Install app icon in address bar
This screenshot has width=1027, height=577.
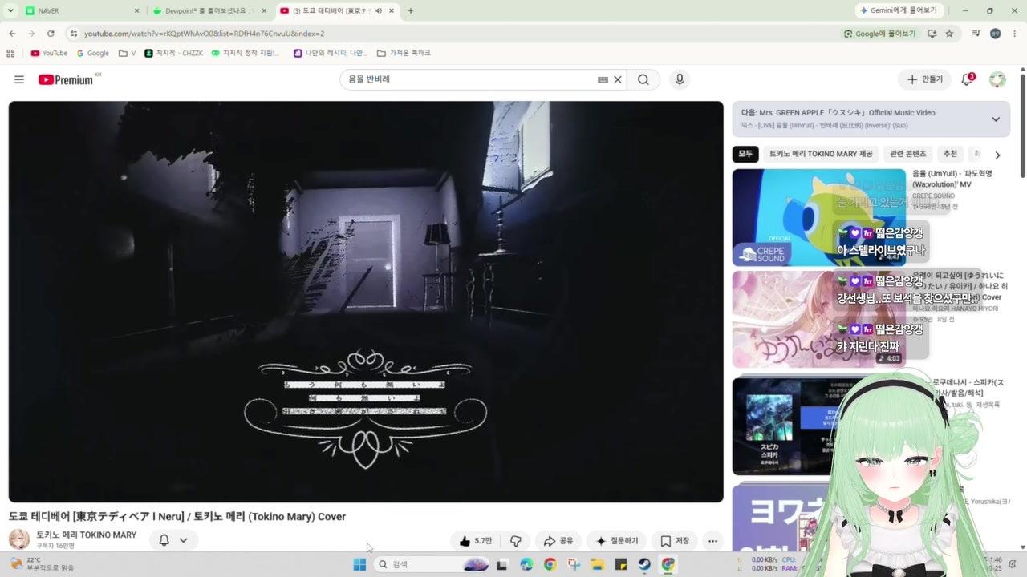tap(932, 34)
